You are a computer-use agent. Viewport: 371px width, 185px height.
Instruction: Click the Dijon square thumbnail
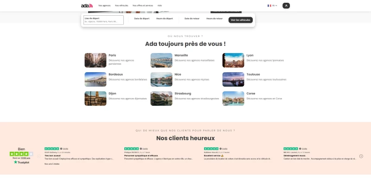(x=96, y=99)
